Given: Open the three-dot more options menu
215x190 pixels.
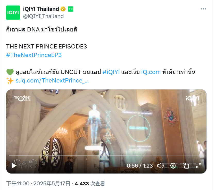Looking at the screenshot, I should click(203, 9).
